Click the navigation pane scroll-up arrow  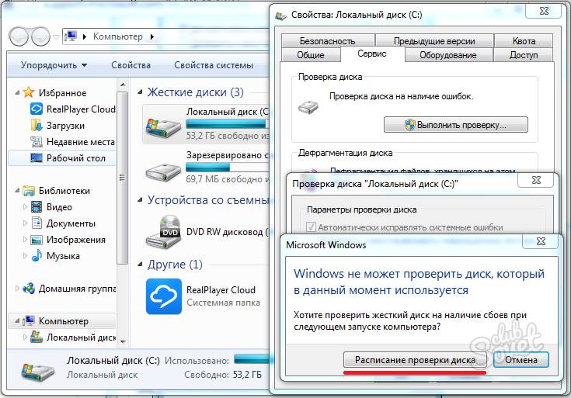[123, 85]
